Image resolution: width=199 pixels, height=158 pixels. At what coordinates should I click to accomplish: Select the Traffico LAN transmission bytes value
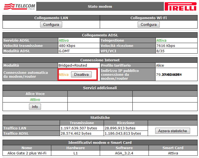click(x=79, y=128)
